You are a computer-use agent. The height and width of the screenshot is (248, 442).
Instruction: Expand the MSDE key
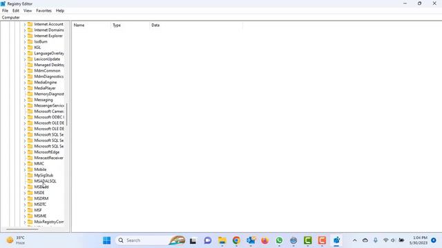tap(25, 193)
